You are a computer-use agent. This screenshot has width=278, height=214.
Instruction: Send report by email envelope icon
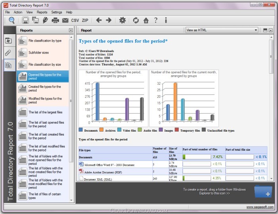point(65,20)
